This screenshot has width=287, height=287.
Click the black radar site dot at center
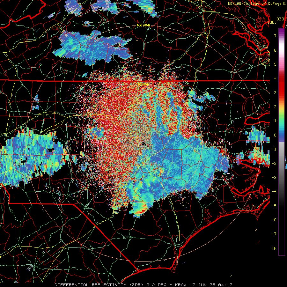[x=143, y=144]
